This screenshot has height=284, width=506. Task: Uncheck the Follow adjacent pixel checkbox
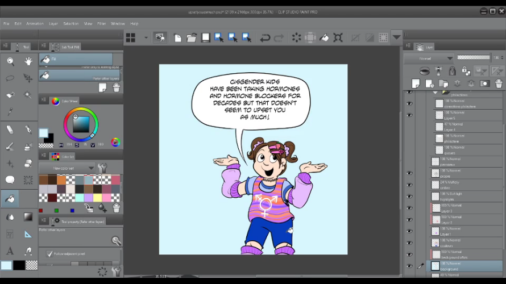[x=49, y=254]
